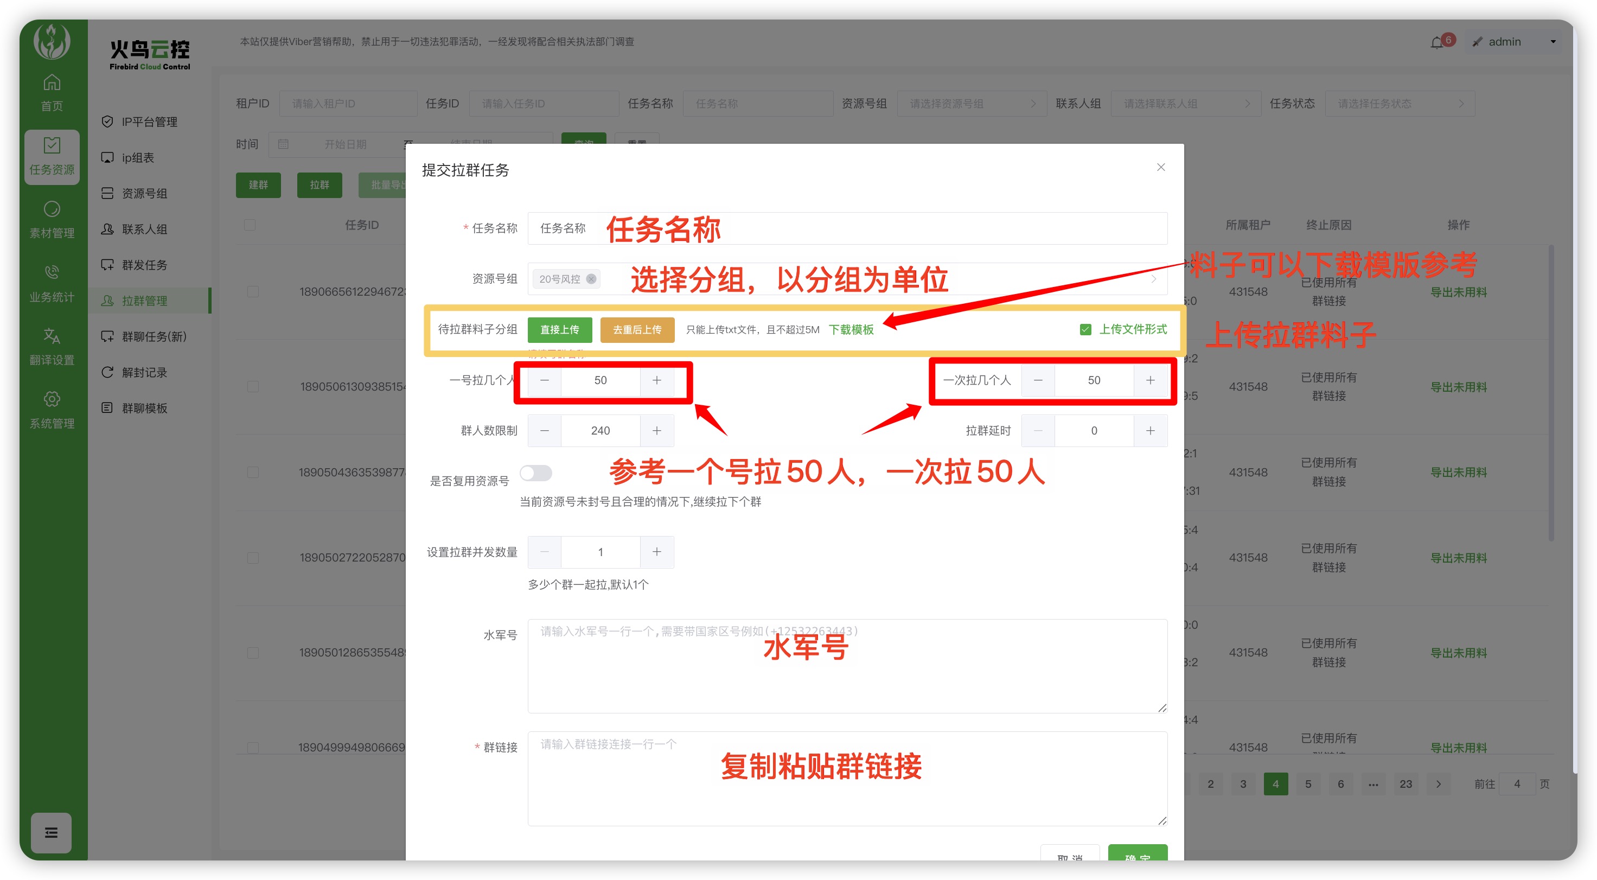1597x880 pixels.
Task: Check the table header select-all checkbox
Action: point(250,225)
